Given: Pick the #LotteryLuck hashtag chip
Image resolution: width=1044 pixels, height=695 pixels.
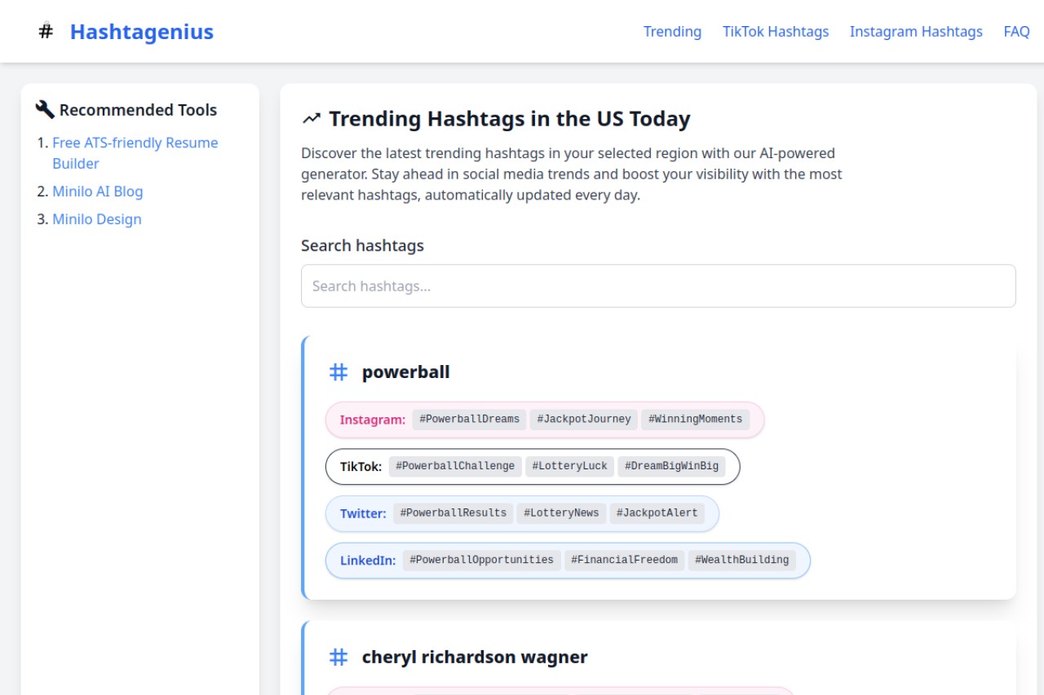Looking at the screenshot, I should (x=570, y=467).
